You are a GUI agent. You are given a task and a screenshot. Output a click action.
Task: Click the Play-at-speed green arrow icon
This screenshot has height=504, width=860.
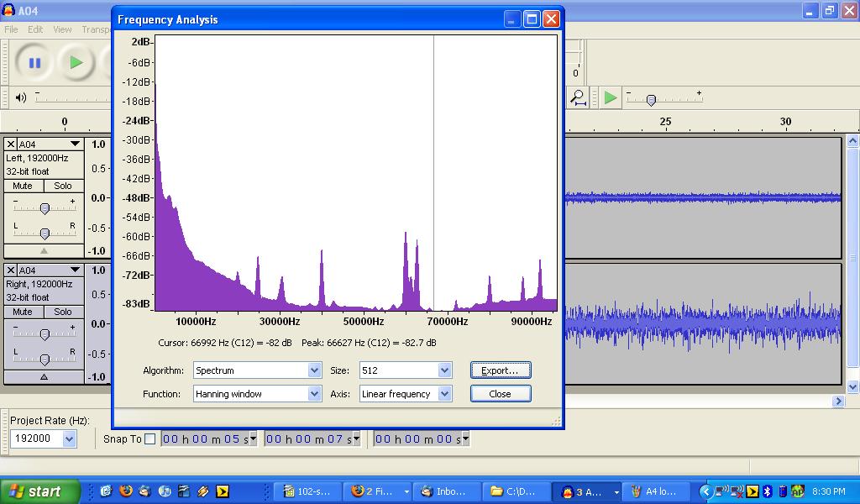point(611,97)
